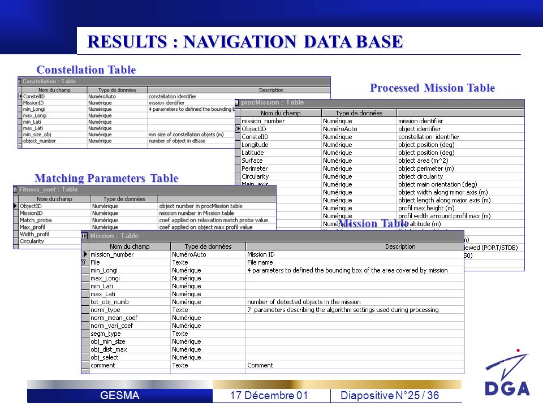Screen dimensions: 543x407
Task: Click the key icon beside File row
Action: 84,262
